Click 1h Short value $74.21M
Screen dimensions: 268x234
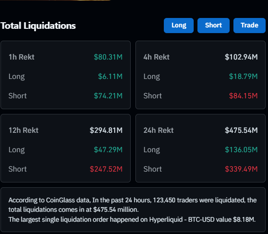point(108,96)
